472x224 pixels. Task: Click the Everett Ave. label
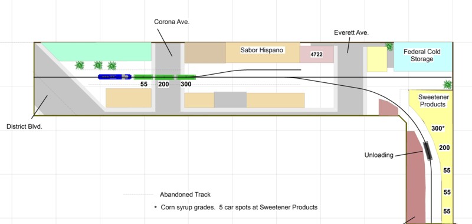(x=351, y=33)
